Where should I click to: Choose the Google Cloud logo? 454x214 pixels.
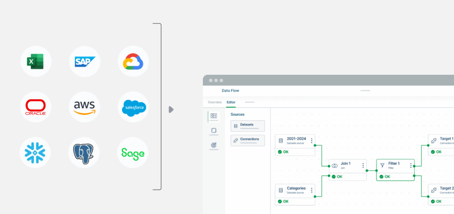pos(133,61)
